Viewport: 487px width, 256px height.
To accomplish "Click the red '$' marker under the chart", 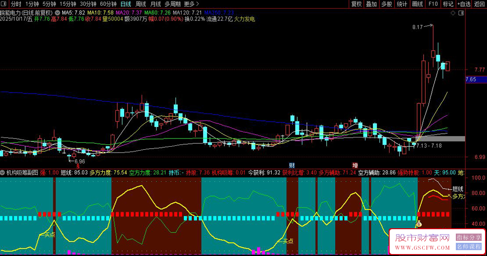I will tap(77, 166).
